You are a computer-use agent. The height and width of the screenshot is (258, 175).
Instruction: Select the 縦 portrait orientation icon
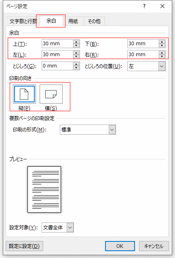pyautogui.click(x=24, y=94)
